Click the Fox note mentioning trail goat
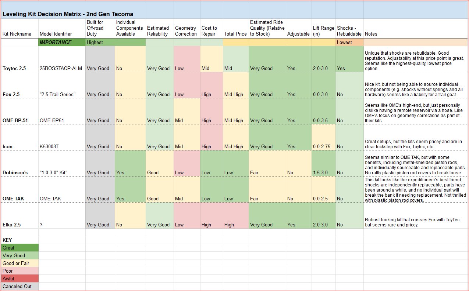 pyautogui.click(x=416, y=85)
